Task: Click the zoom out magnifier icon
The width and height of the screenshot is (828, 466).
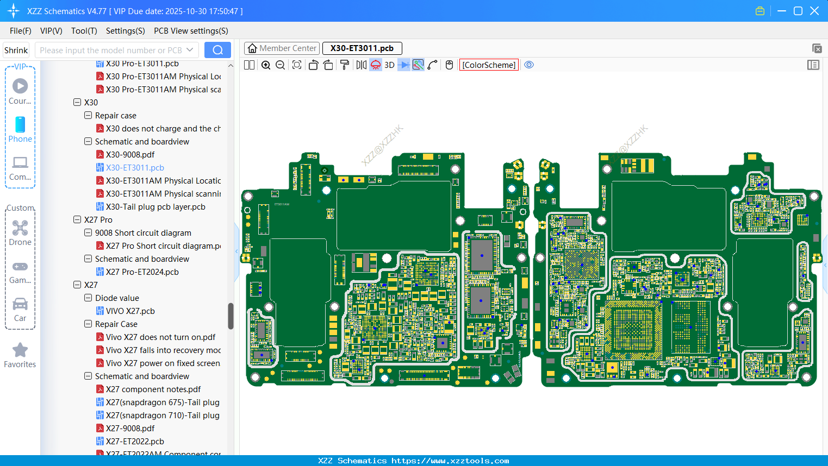Action: (281, 65)
